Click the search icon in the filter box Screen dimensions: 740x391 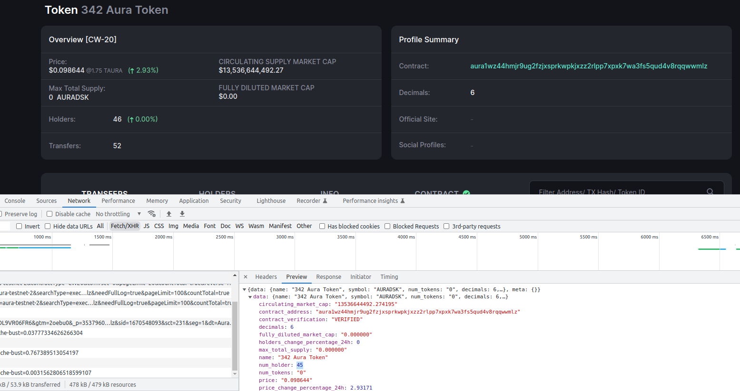(x=710, y=192)
